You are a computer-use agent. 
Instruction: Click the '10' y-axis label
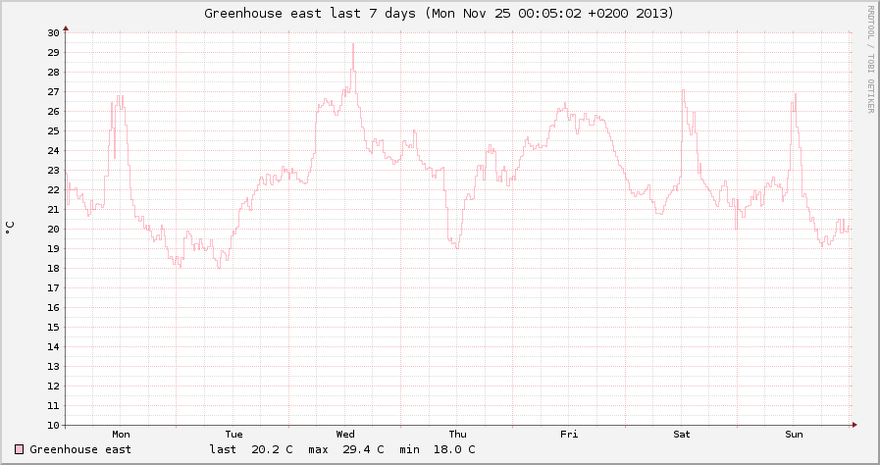coord(53,425)
